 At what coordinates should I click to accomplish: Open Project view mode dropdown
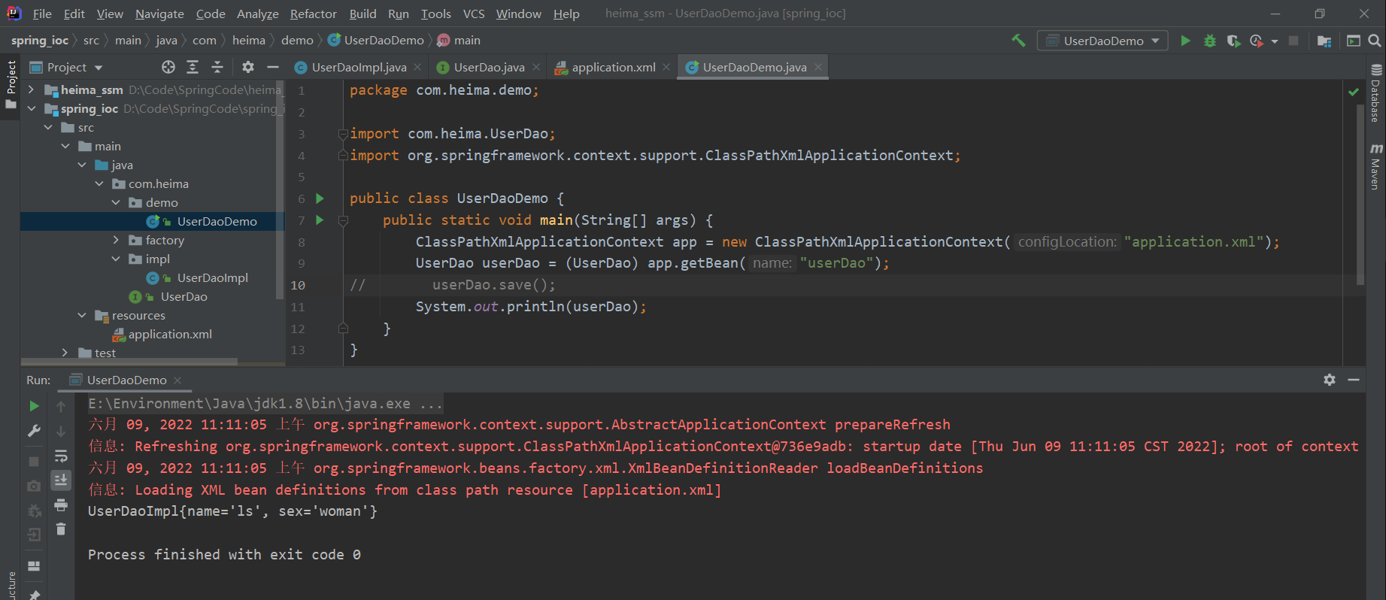point(66,67)
